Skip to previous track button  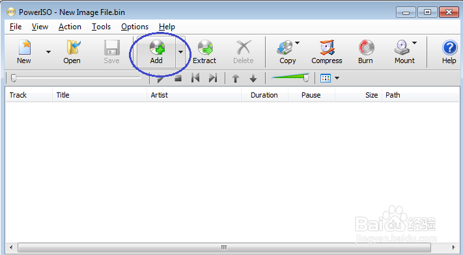pyautogui.click(x=195, y=78)
